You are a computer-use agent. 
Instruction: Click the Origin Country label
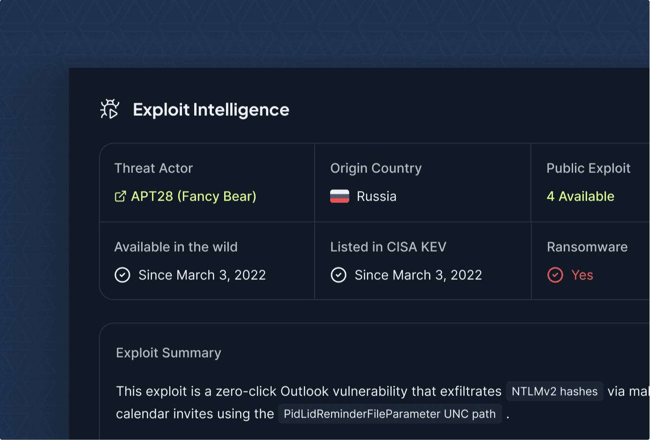pyautogui.click(x=376, y=168)
